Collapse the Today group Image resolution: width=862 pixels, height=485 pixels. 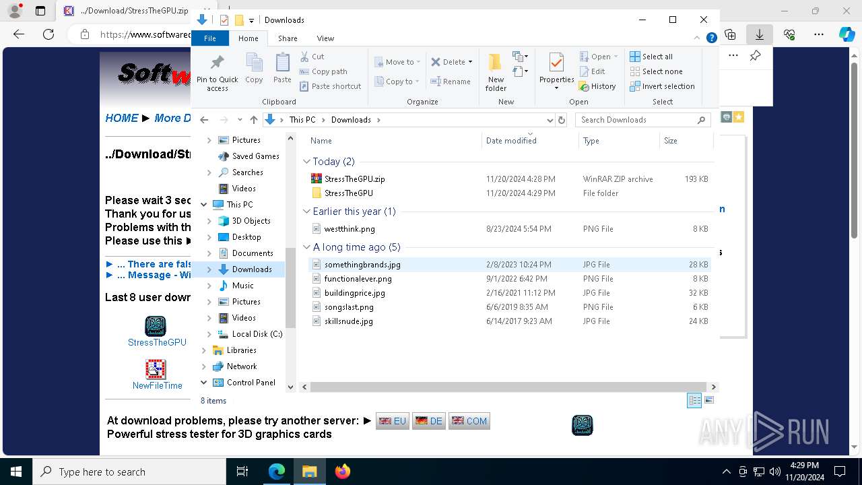[307, 162]
